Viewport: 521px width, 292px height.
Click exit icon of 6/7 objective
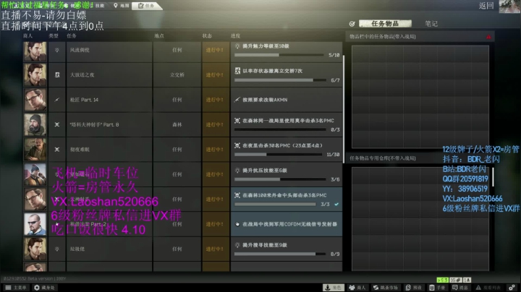click(x=237, y=71)
